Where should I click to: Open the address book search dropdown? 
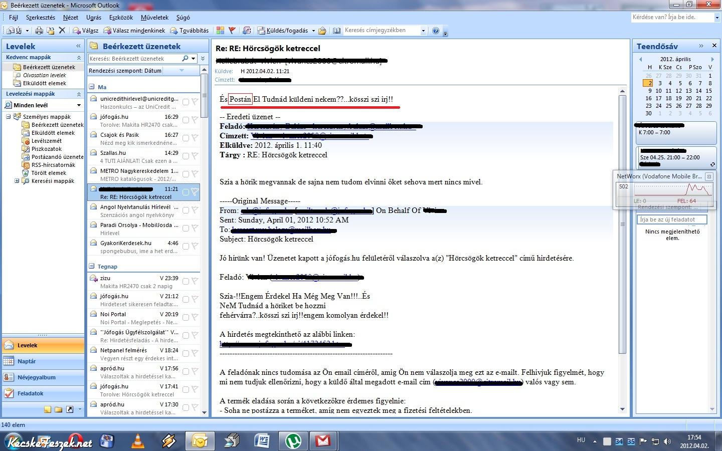(423, 31)
